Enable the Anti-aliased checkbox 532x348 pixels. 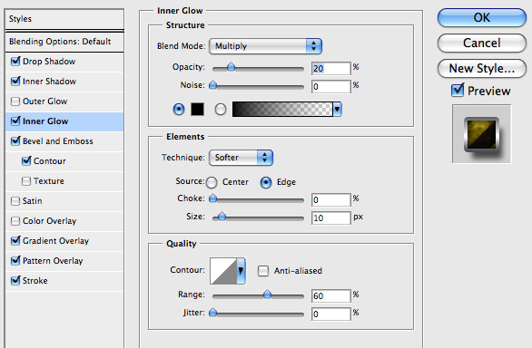click(x=263, y=271)
